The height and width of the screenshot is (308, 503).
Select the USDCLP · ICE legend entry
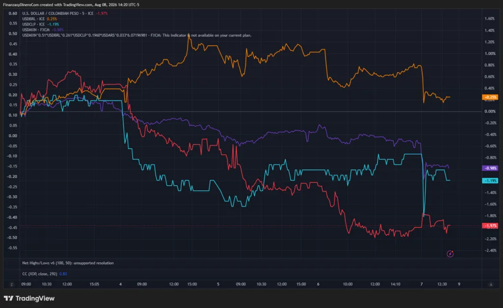click(x=33, y=25)
